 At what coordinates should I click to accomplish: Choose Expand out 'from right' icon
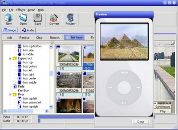(20, 74)
